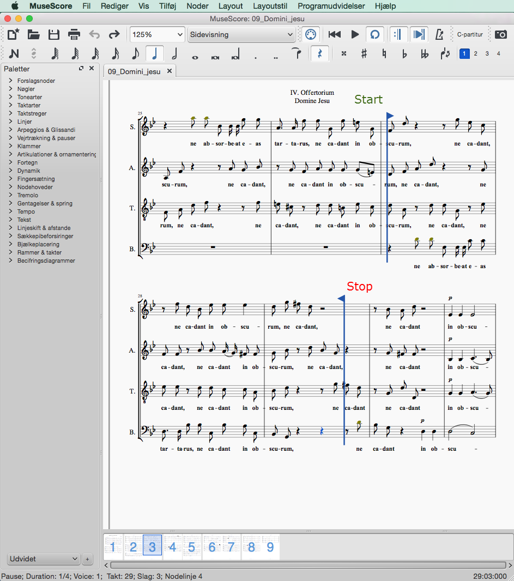Viewport: 514px width, 581px height.
Task: Expand the Tempo palette
Action: pos(11,211)
